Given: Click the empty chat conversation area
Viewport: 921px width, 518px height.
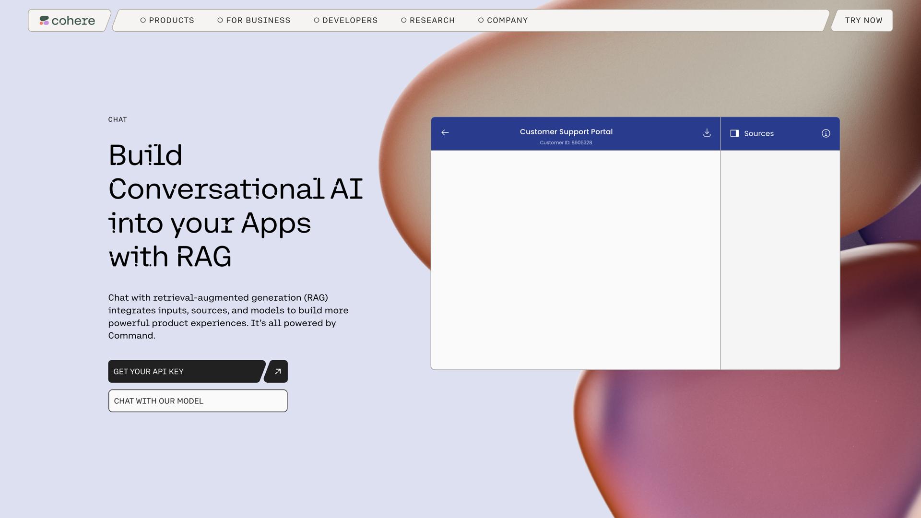Looking at the screenshot, I should click(x=575, y=259).
